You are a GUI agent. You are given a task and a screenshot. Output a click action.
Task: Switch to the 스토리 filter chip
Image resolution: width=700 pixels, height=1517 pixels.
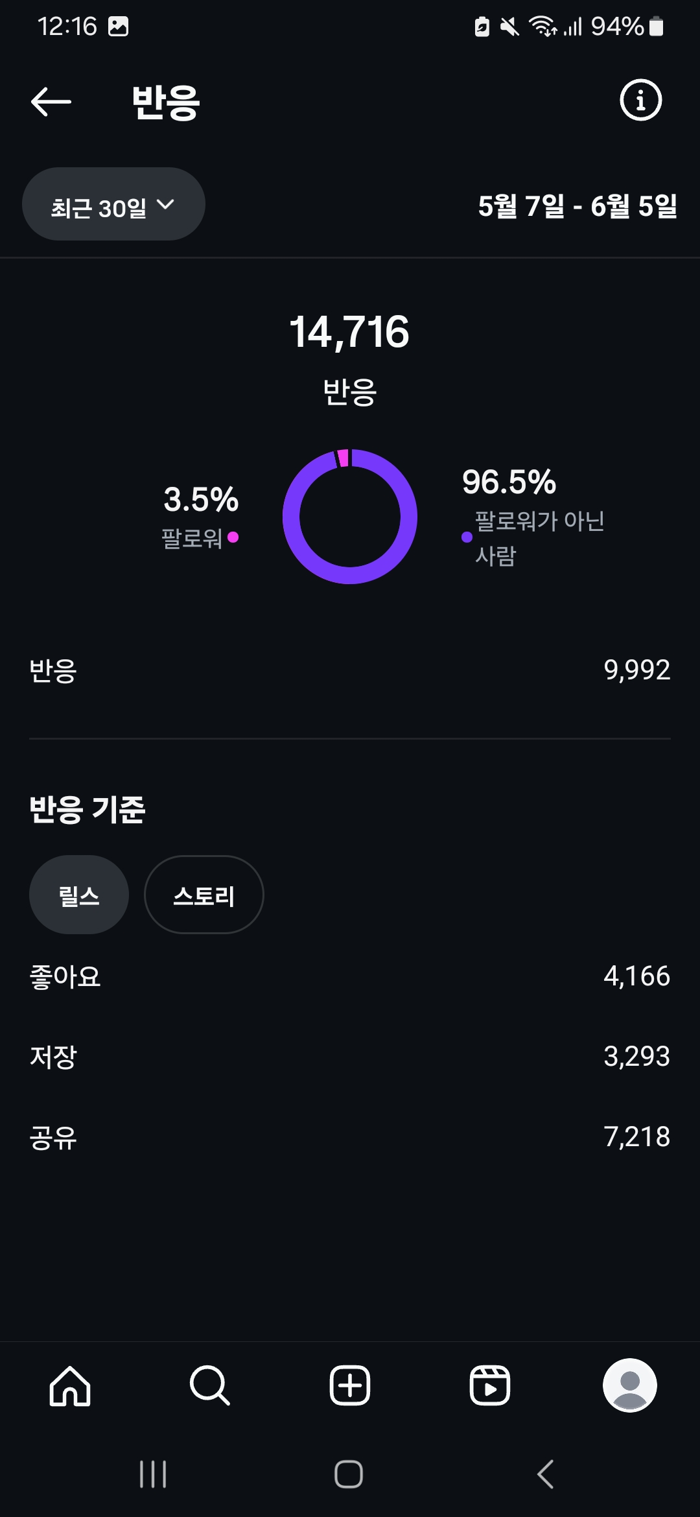click(x=204, y=895)
